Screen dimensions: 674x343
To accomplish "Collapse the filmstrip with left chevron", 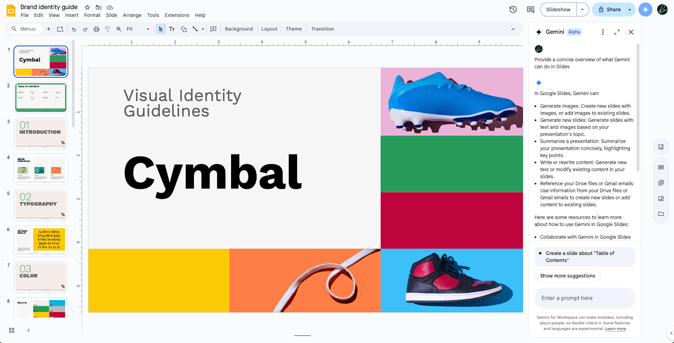I will pyautogui.click(x=28, y=330).
